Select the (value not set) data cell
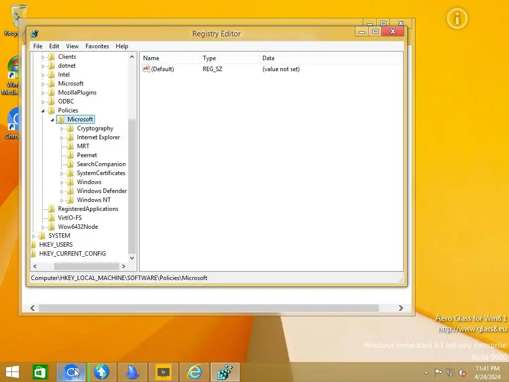 pos(281,69)
